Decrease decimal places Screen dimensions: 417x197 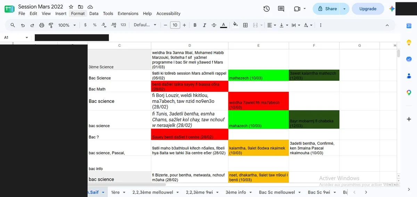(104, 25)
